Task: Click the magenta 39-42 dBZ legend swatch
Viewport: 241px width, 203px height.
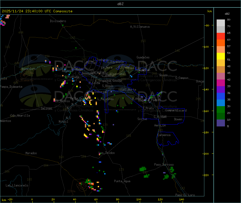Action: tap(221, 83)
